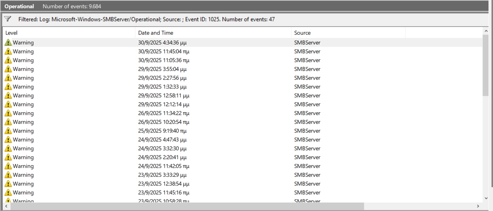This screenshot has height=211, width=493.
Task: Click warning icon for 24/9/2025 3:32:30 event
Action: click(8, 149)
